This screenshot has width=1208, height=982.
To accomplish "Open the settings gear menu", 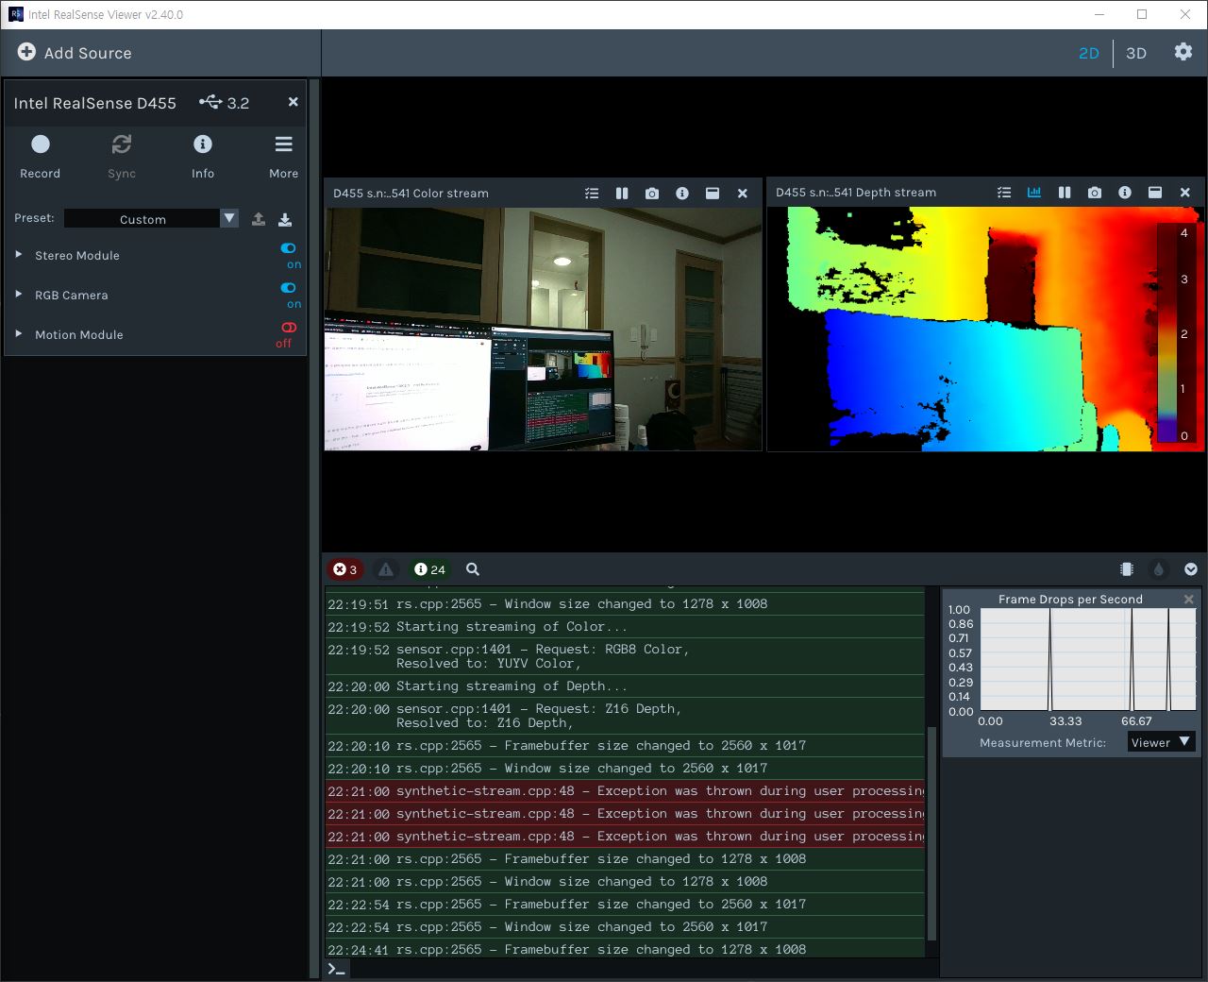I will pos(1183,52).
